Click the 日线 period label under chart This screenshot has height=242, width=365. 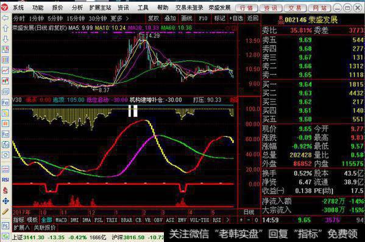[x=249, y=212]
